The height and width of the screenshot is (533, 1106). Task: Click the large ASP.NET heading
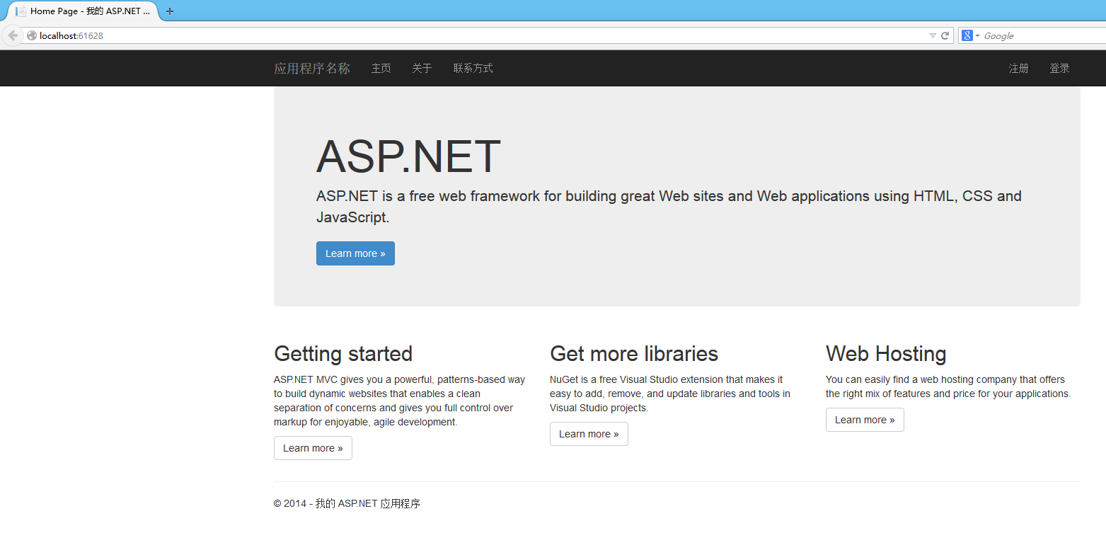408,156
